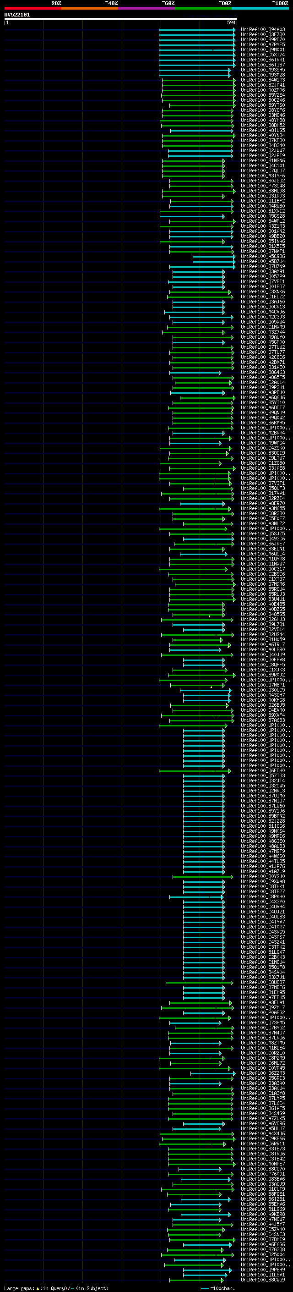Open the UniRef100_Q3E7Q0 hit label

[263, 35]
